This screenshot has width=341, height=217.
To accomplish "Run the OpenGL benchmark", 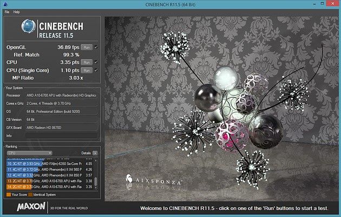I will click(87, 48).
